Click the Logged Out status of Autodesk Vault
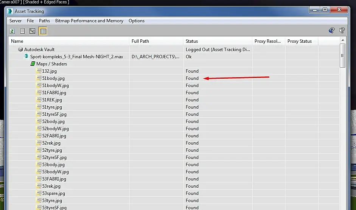This screenshot has width=356, height=210. [x=218, y=50]
